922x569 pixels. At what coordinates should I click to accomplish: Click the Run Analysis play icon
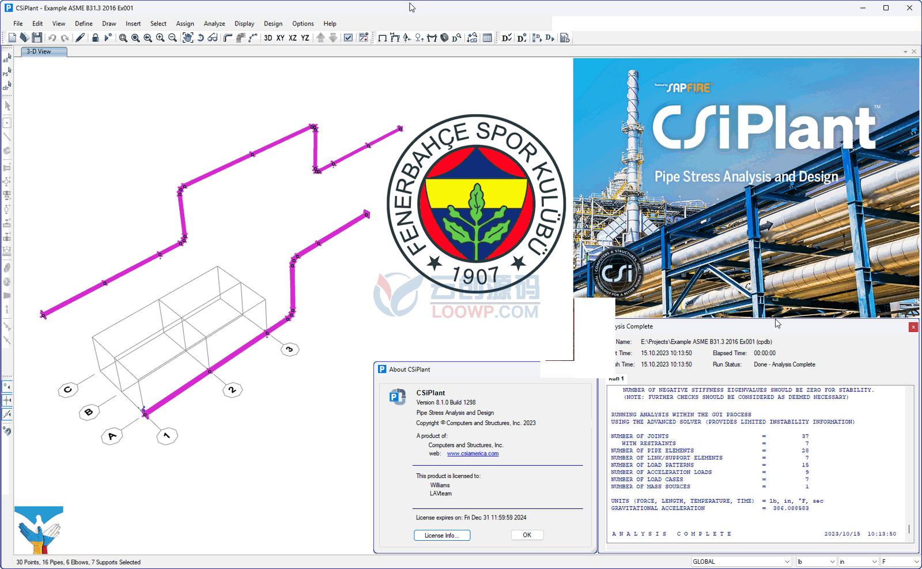point(108,38)
